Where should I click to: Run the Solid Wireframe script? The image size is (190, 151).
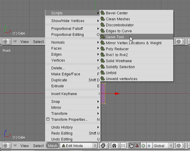tap(137, 61)
